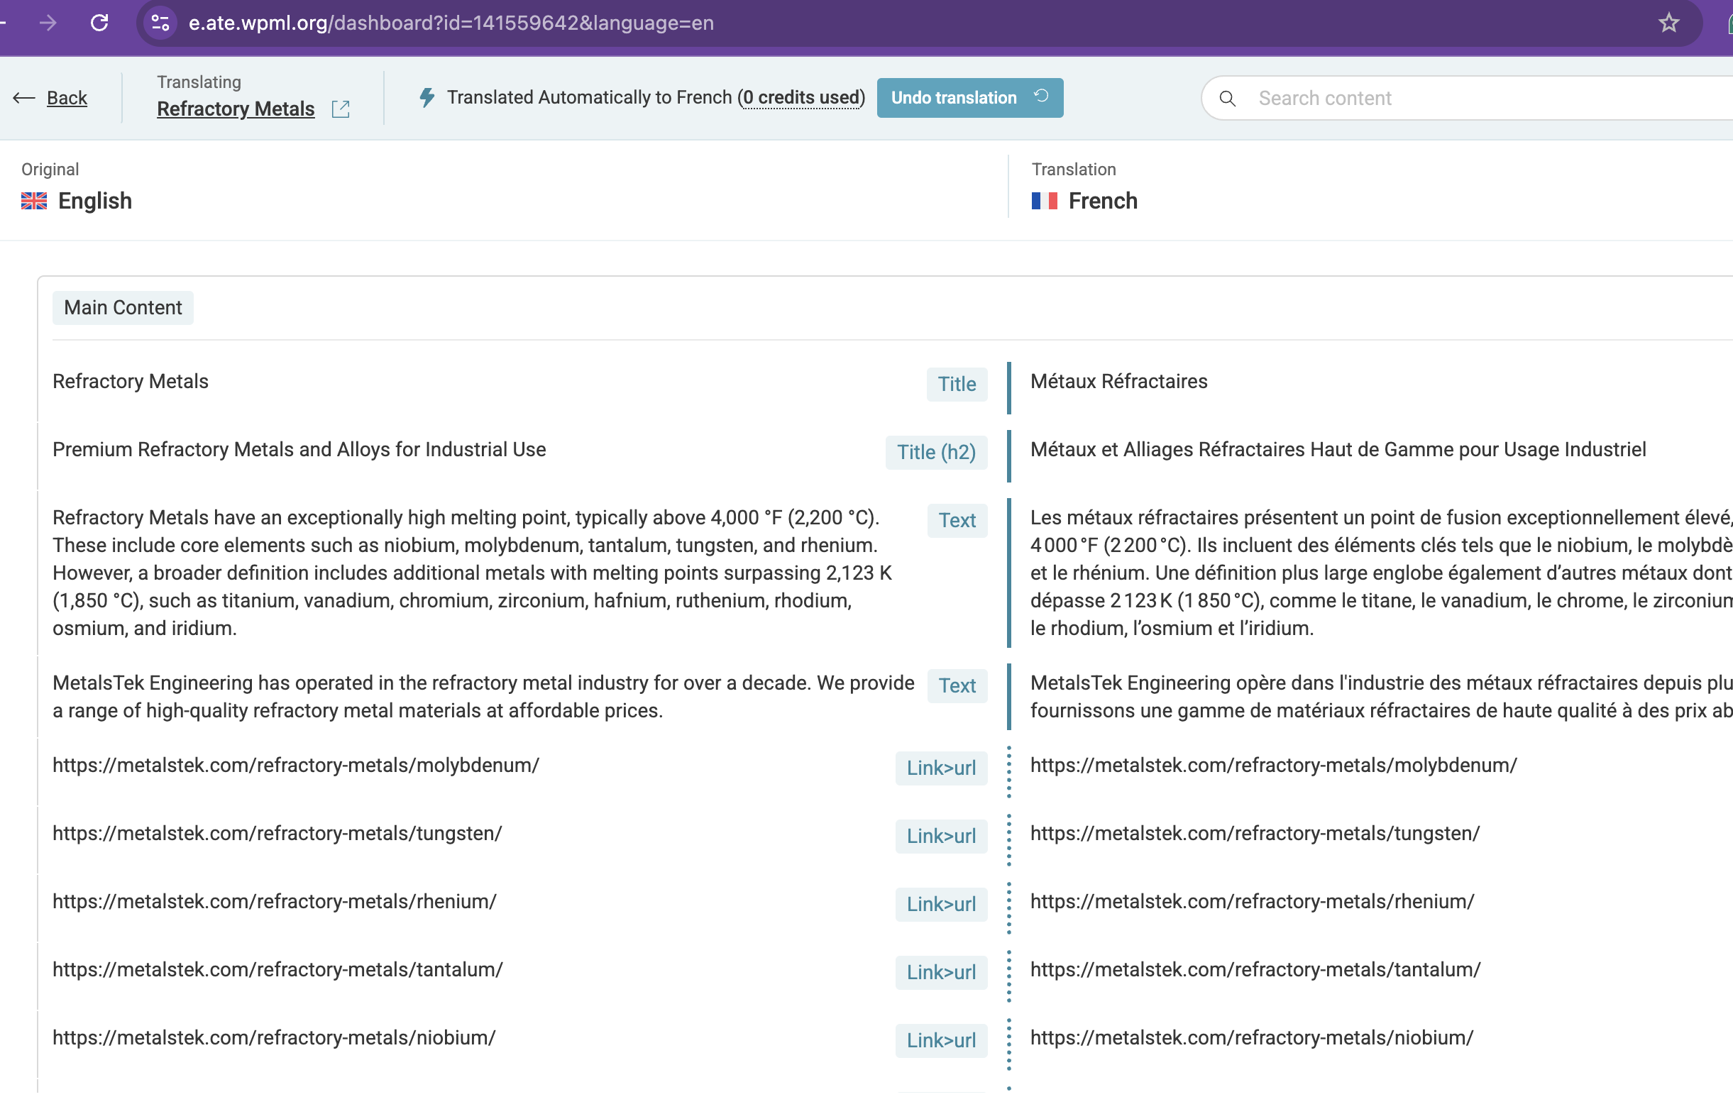Click the left arrow beside Back
Viewport: 1733px width, 1114px height.
pyautogui.click(x=24, y=98)
